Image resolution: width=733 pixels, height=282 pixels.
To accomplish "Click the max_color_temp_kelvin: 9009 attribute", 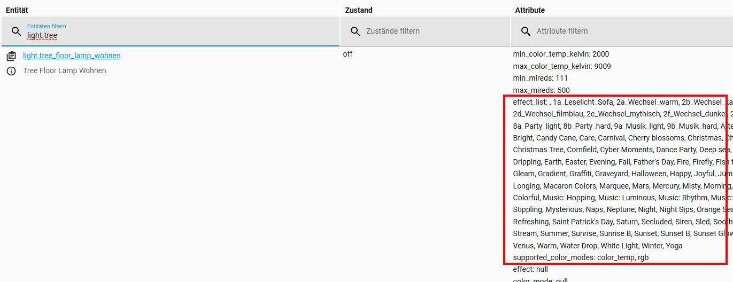I will pyautogui.click(x=562, y=66).
